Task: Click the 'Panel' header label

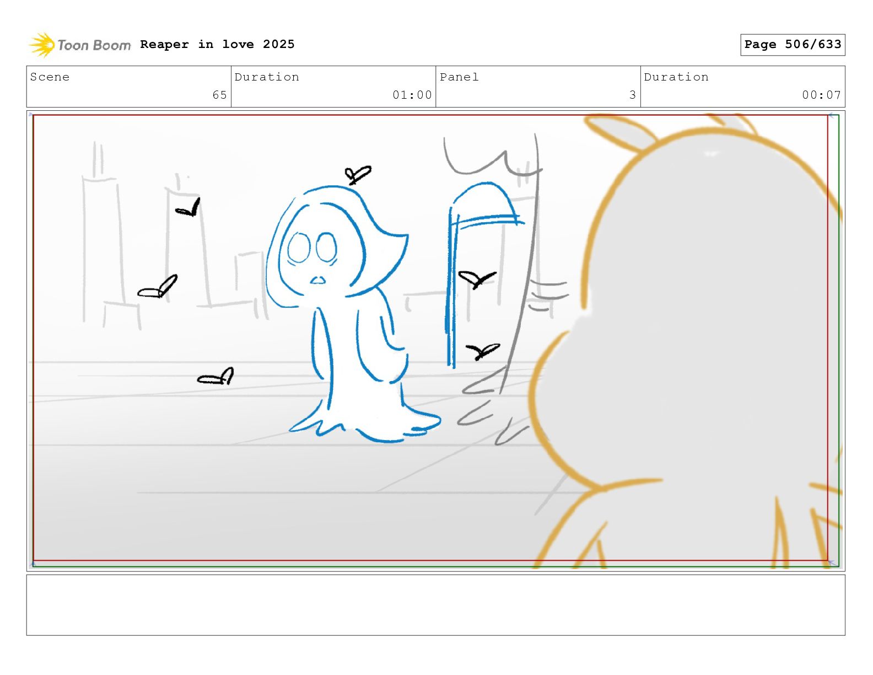Action: tap(459, 77)
